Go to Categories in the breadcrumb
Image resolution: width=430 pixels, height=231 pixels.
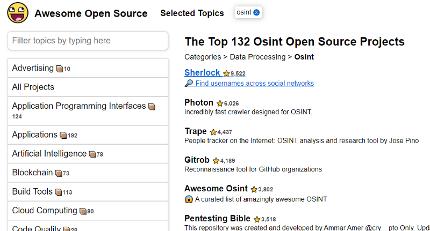(x=203, y=57)
